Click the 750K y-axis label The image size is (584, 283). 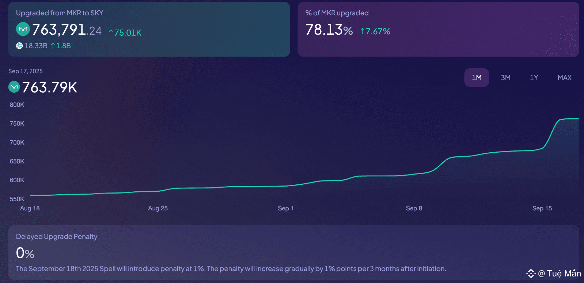[x=17, y=123]
